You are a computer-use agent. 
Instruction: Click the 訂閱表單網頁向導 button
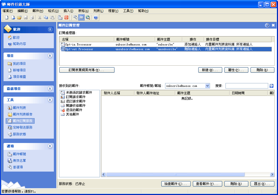(x=87, y=70)
